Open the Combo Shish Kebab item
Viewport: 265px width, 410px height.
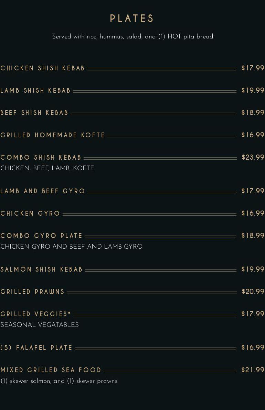[41, 158]
